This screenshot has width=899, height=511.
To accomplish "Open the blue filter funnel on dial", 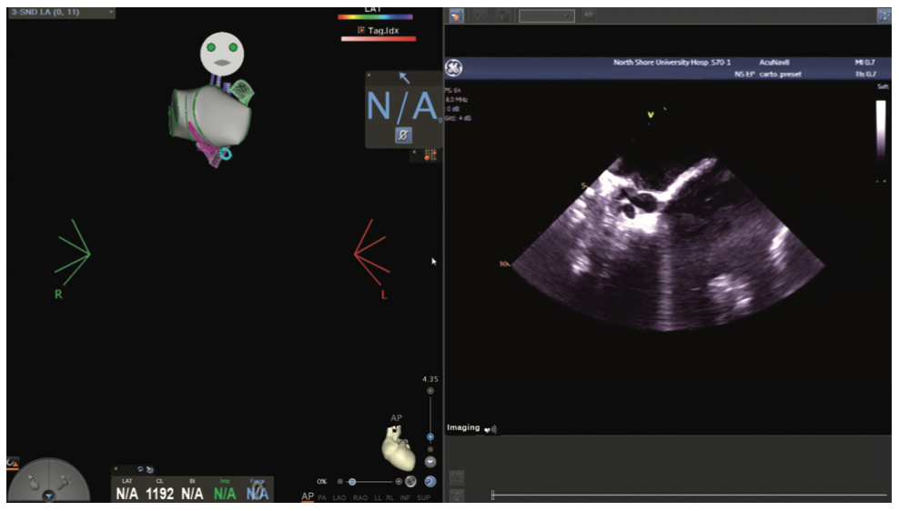I will [49, 496].
